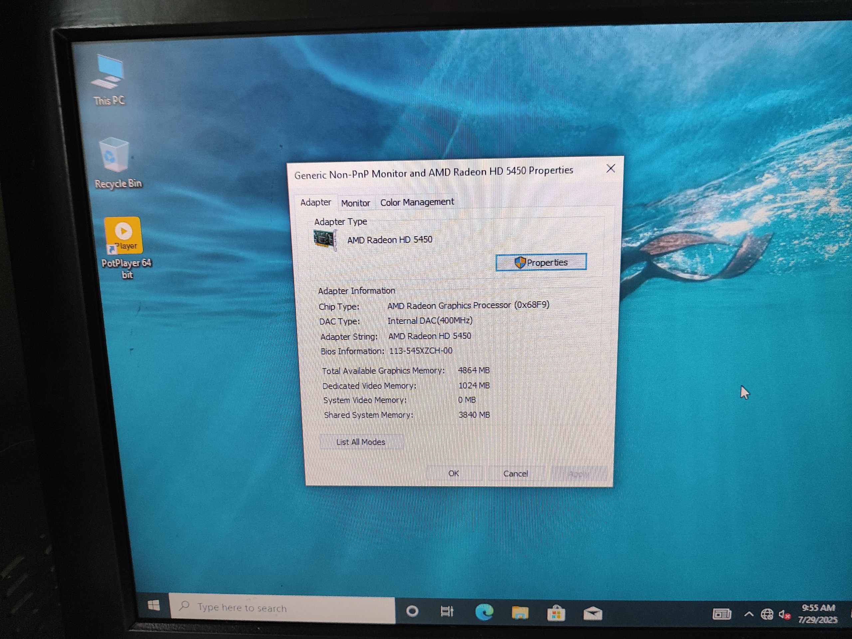Click the AMD Radeon adapter card icon
852x639 pixels.
tap(325, 240)
